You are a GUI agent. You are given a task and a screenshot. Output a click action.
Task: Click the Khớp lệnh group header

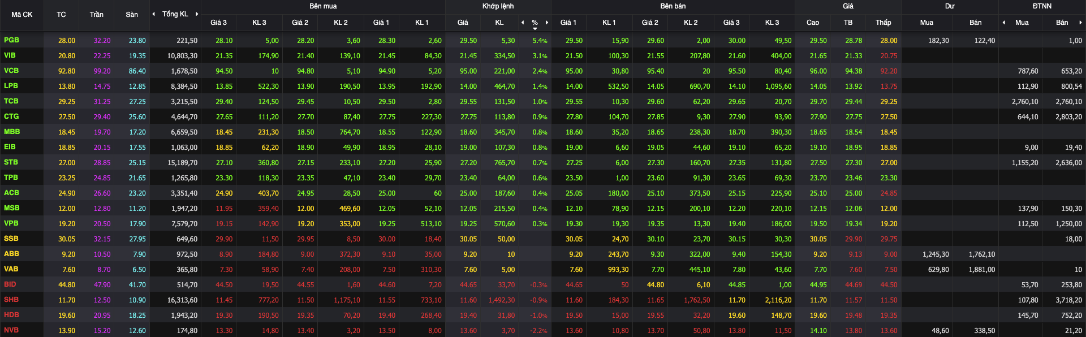(x=498, y=6)
